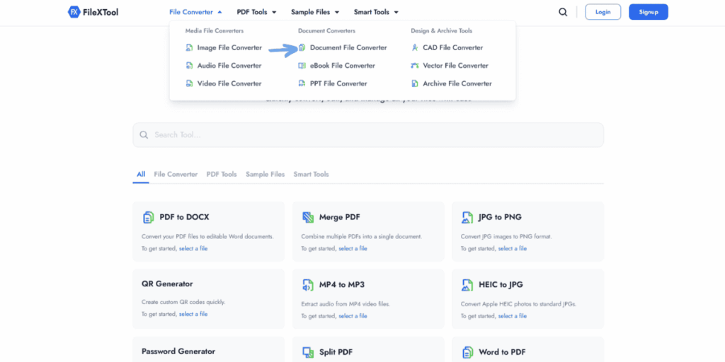Select Video File Converter menu entry
Viewport: 725px width, 362px height.
click(x=224, y=83)
